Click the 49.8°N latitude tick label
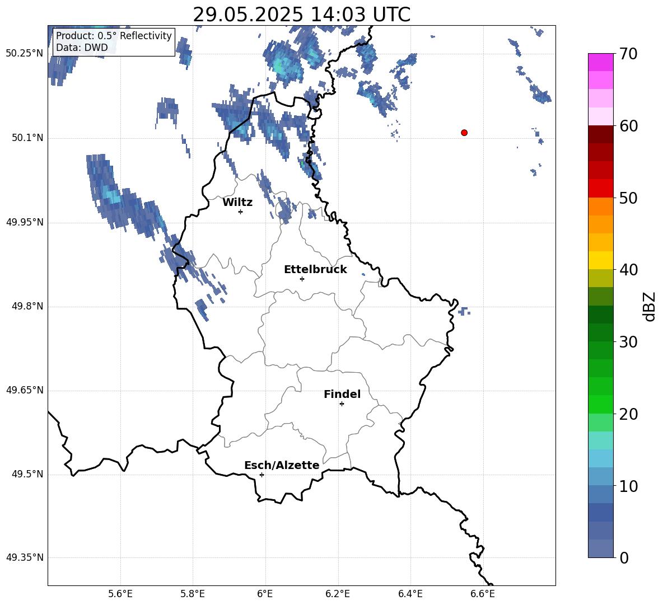 coord(27,306)
